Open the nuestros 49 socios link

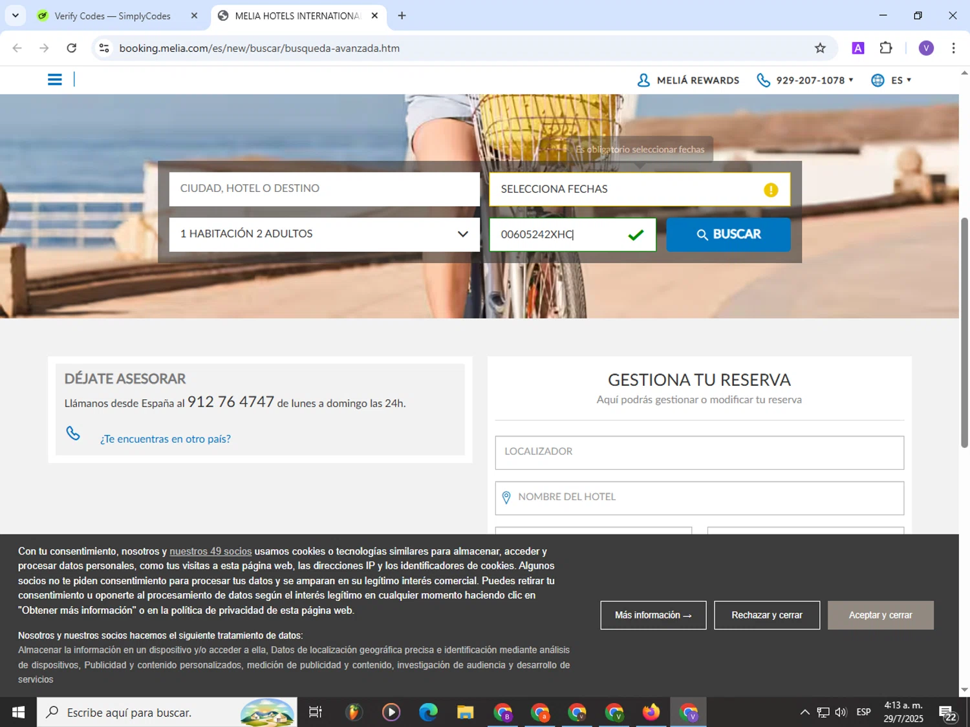pyautogui.click(x=210, y=551)
